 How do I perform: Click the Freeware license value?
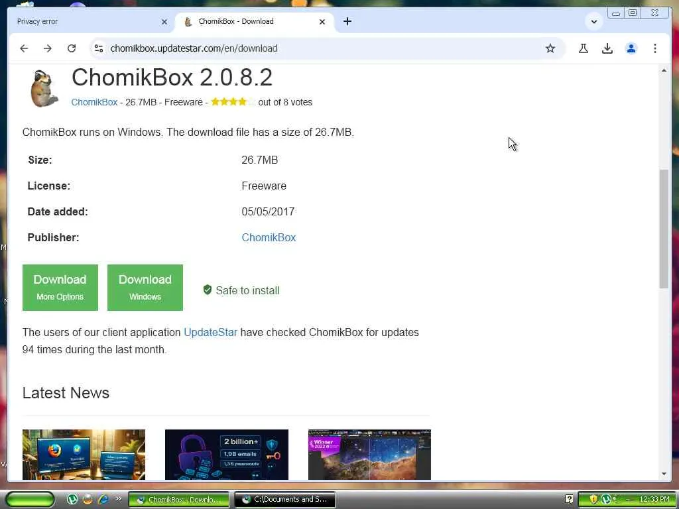point(264,186)
